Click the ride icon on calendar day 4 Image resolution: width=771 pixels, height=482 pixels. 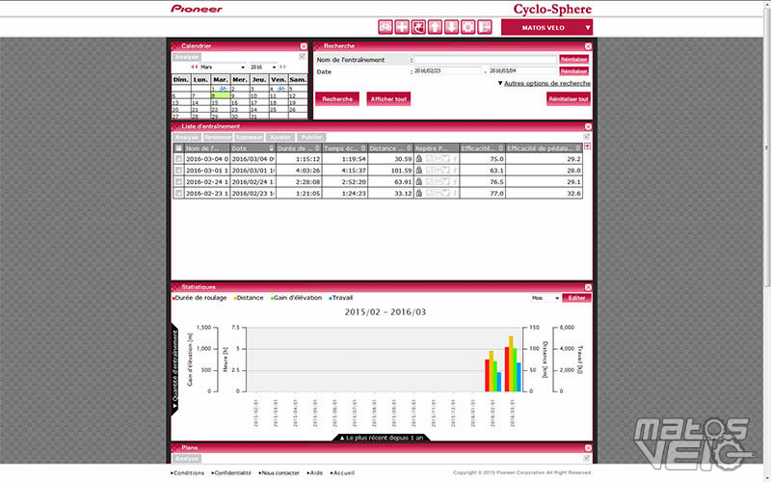tap(281, 89)
